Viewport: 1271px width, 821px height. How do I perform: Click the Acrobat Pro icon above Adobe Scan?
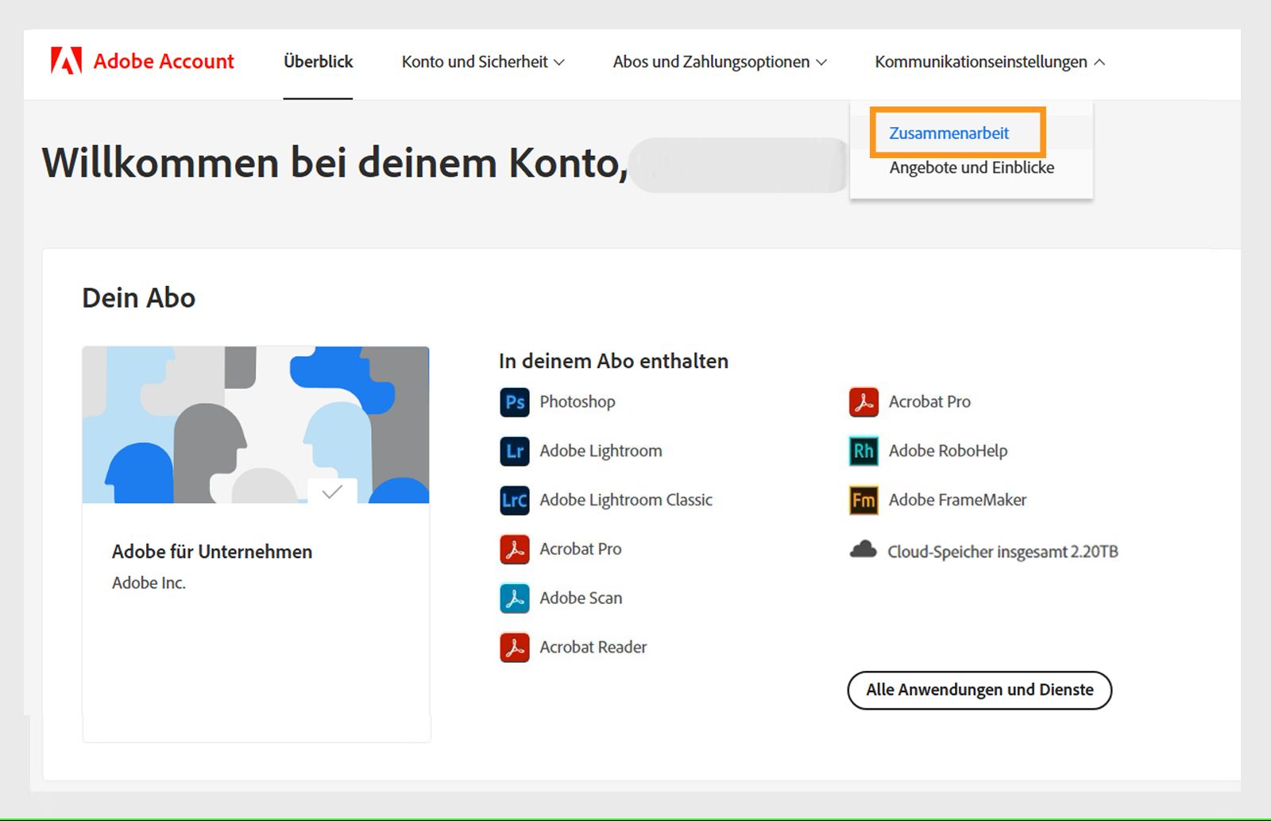[x=515, y=549]
